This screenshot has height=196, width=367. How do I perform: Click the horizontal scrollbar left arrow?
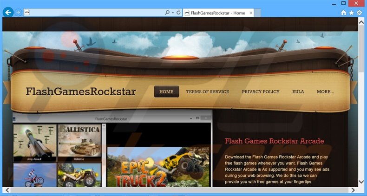coord(7,190)
